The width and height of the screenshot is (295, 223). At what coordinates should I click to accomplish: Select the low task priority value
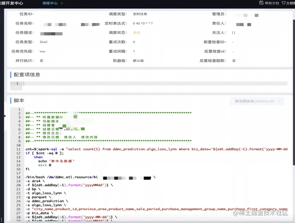pos(42,52)
